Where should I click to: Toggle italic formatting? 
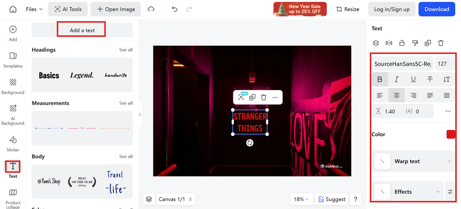click(397, 79)
